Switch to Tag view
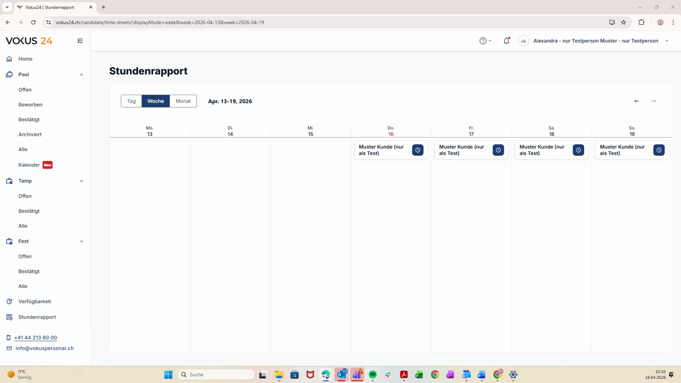Image resolution: width=681 pixels, height=383 pixels. [x=131, y=101]
